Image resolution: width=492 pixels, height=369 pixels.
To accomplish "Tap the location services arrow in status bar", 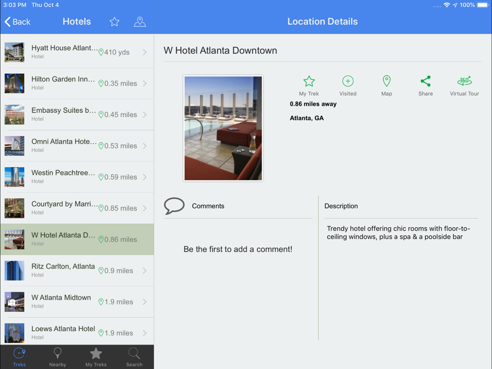I will [x=455, y=5].
